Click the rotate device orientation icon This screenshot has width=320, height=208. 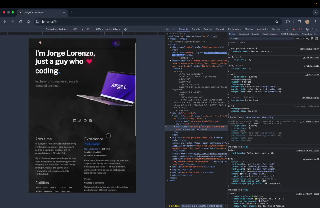coord(126,29)
